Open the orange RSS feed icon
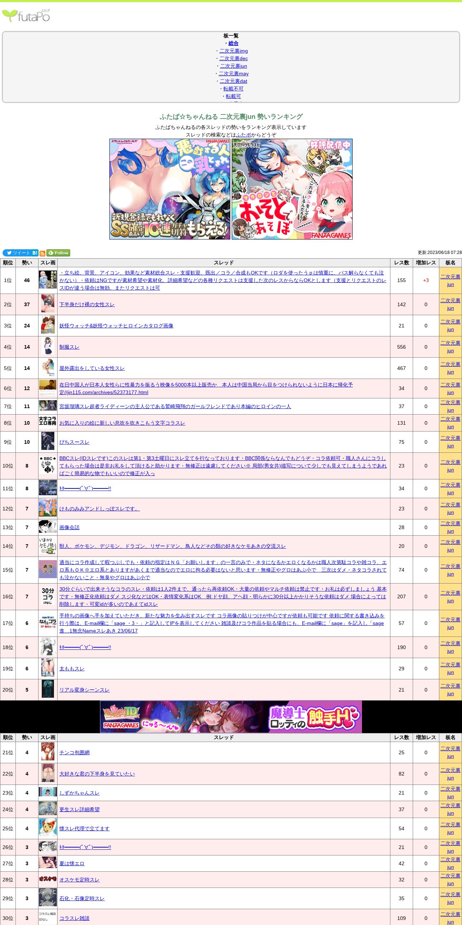 tap(42, 253)
